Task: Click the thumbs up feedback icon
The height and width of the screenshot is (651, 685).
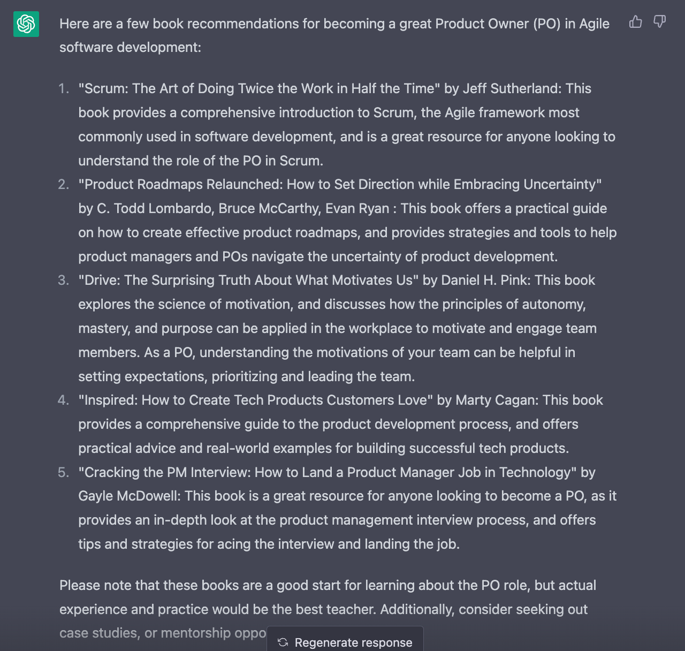Action: click(x=635, y=22)
